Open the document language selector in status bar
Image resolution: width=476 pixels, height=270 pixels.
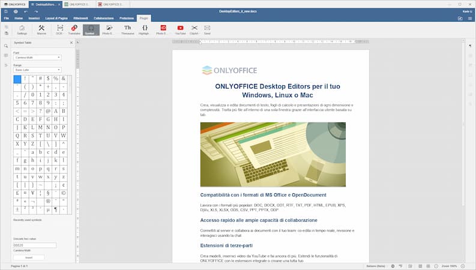tap(376, 266)
